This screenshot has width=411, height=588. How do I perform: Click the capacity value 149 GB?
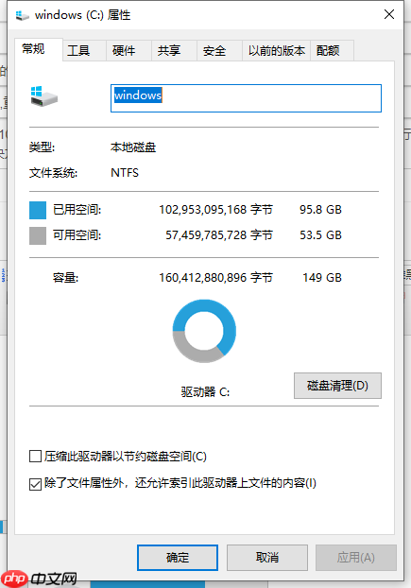[x=322, y=278]
